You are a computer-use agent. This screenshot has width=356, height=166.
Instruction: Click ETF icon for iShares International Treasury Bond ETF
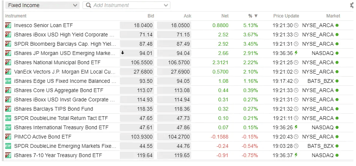tap(8, 127)
